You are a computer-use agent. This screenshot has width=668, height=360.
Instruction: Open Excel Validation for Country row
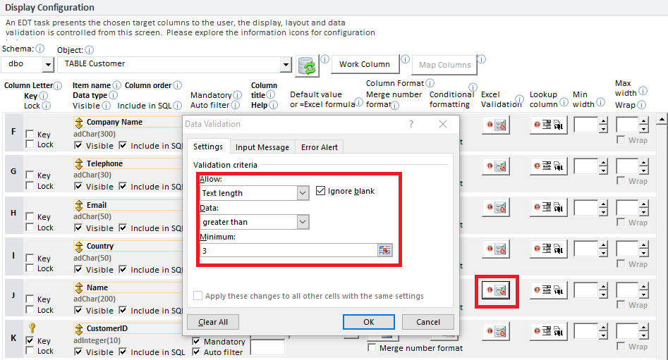[x=496, y=249]
